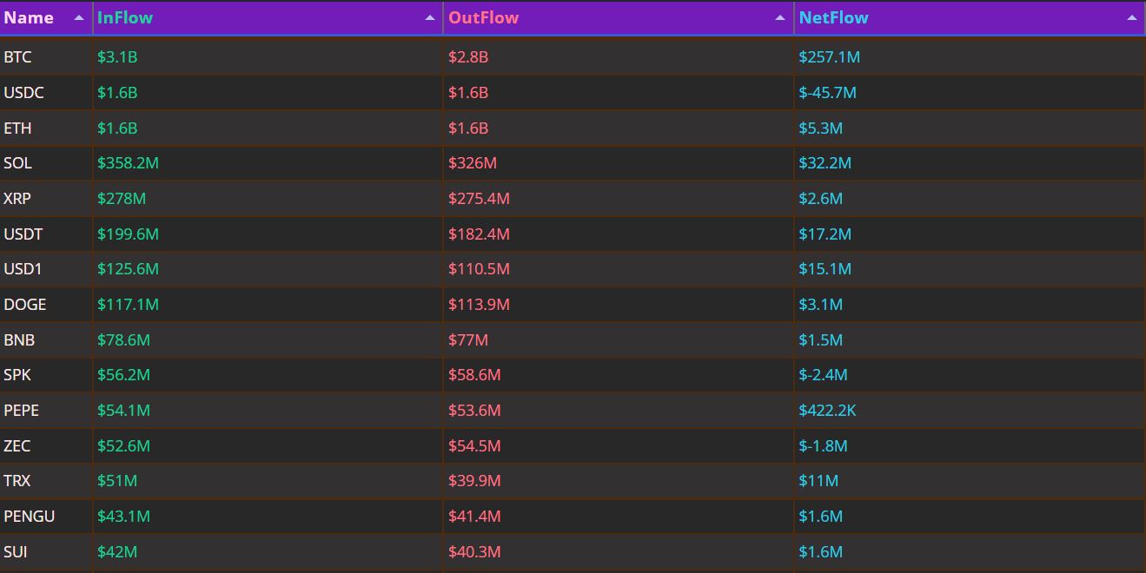Click the USDC name cell
Screen dimensions: 1146x573
23,93
